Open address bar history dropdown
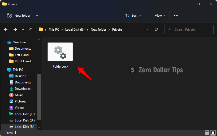Viewport: 217px width, 136px height. click(x=147, y=30)
